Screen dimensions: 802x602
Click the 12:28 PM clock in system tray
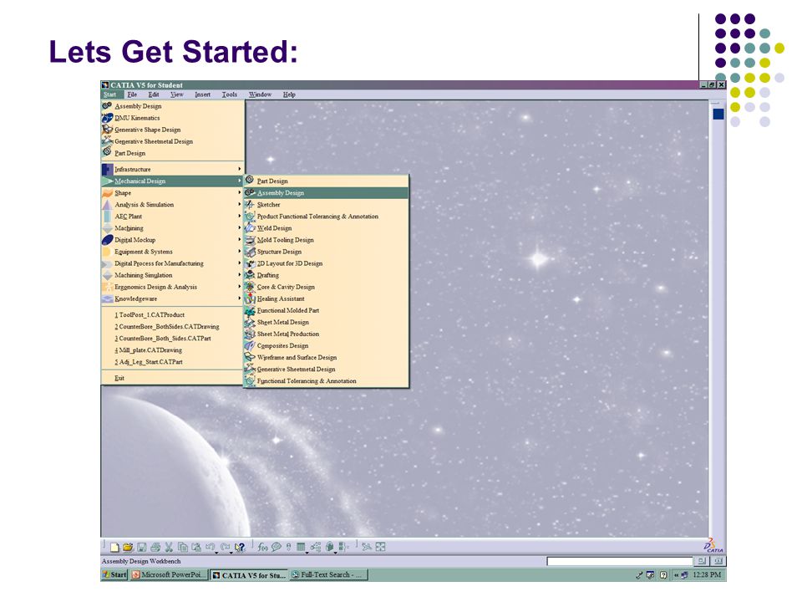707,575
